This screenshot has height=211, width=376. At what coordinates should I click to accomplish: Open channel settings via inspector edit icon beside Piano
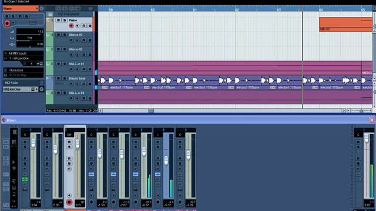pos(42,9)
